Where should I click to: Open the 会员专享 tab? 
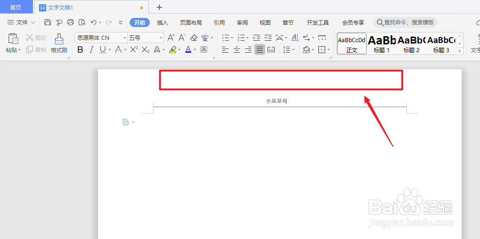[353, 22]
